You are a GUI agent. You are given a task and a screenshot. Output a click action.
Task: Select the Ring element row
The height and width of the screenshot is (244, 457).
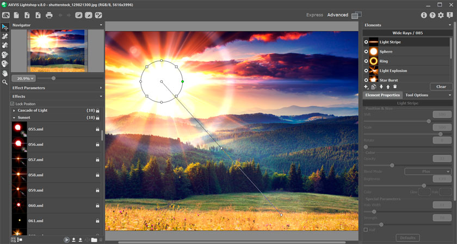406,61
